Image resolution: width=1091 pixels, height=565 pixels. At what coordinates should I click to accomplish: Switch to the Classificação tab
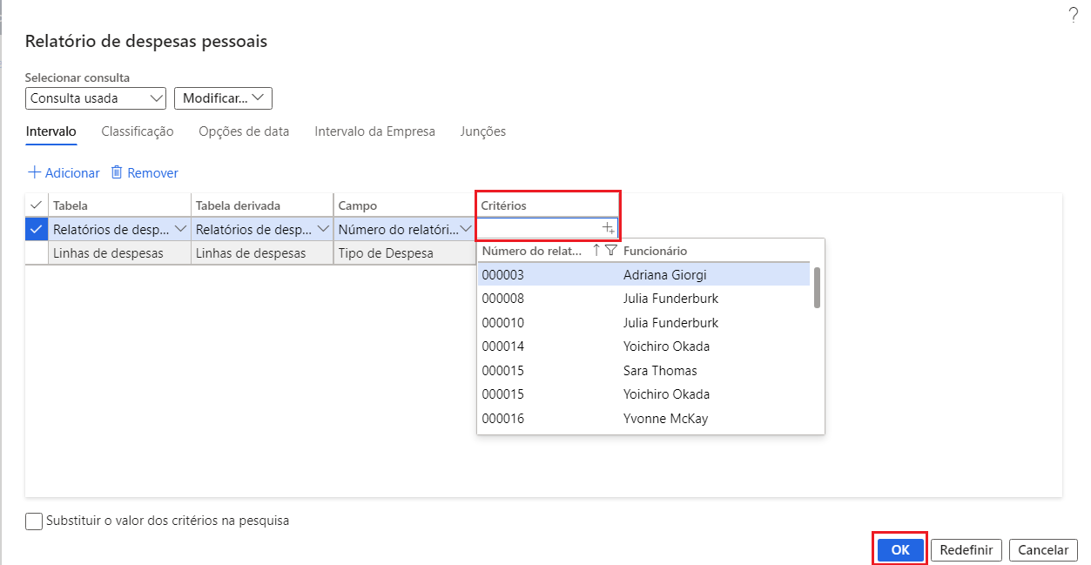pyautogui.click(x=138, y=131)
